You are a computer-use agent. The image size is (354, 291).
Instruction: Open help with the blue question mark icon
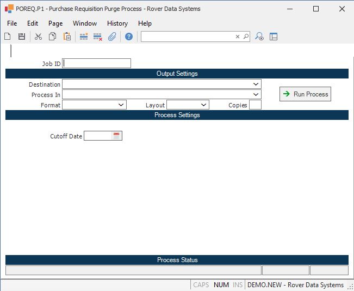pyautogui.click(x=129, y=37)
